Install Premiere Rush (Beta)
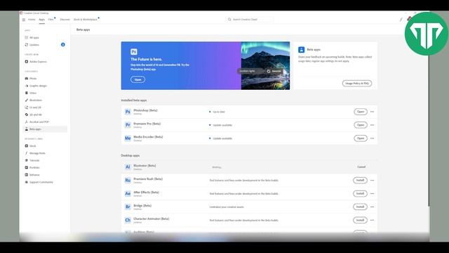This screenshot has height=253, width=449. [x=360, y=180]
